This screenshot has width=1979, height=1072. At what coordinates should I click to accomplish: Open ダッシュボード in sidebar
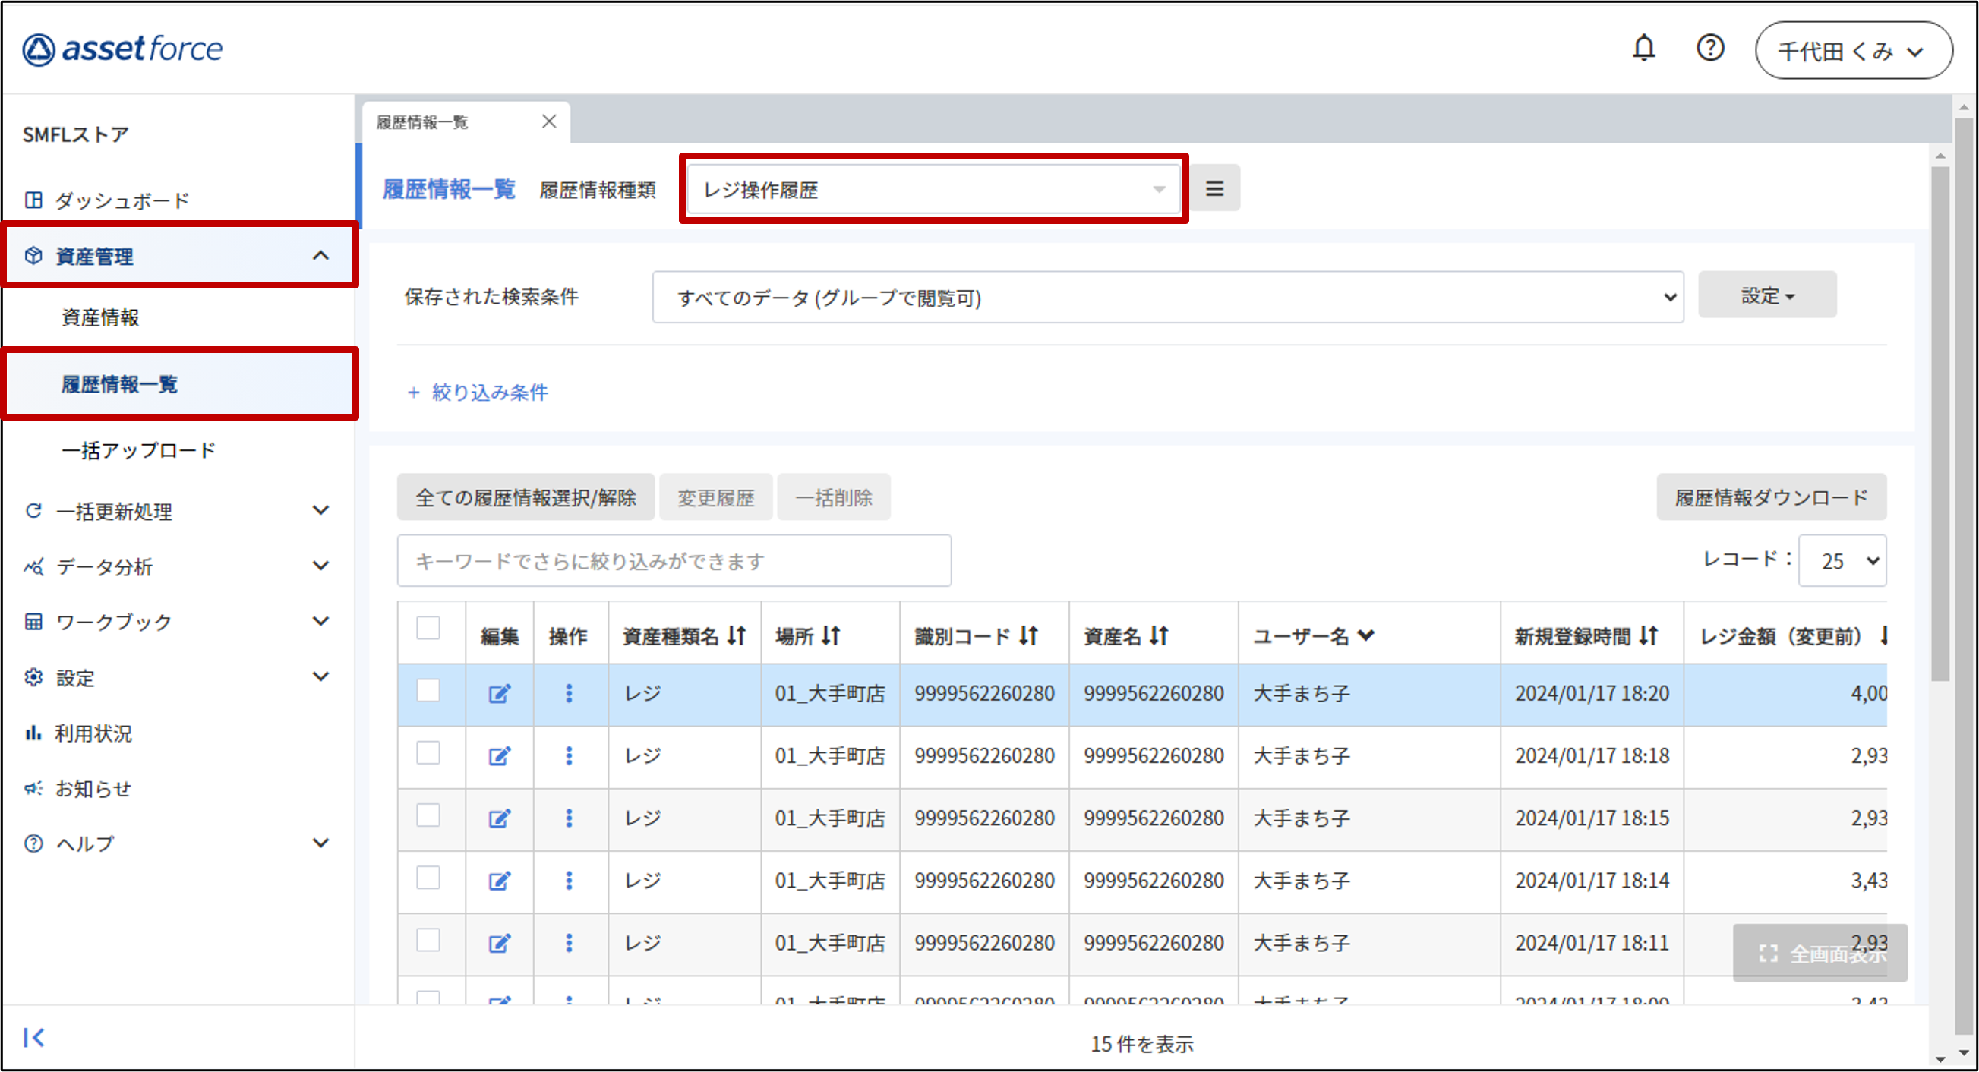click(x=122, y=200)
